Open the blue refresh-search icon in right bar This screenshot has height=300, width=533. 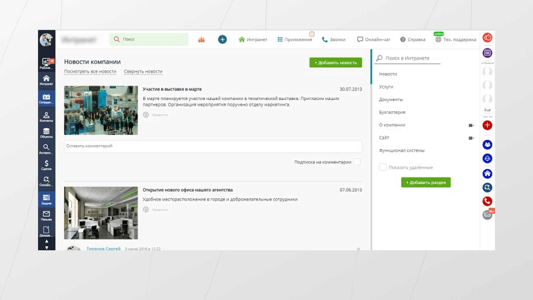pyautogui.click(x=487, y=188)
